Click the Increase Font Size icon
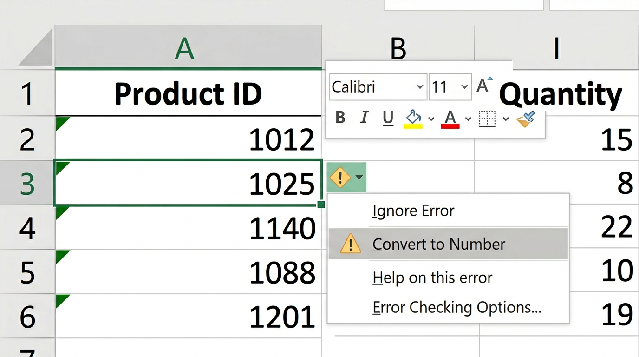Screen dimensions: 639x357 tap(484, 86)
